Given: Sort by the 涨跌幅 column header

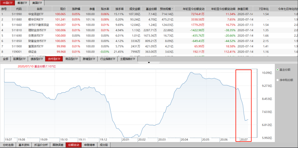Looking at the screenshot, I should click(x=76, y=9).
